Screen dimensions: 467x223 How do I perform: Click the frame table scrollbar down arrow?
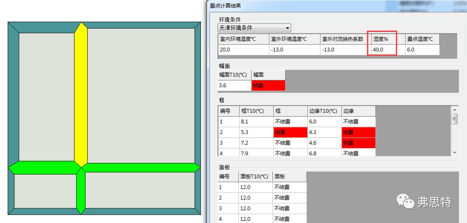pyautogui.click(x=454, y=153)
